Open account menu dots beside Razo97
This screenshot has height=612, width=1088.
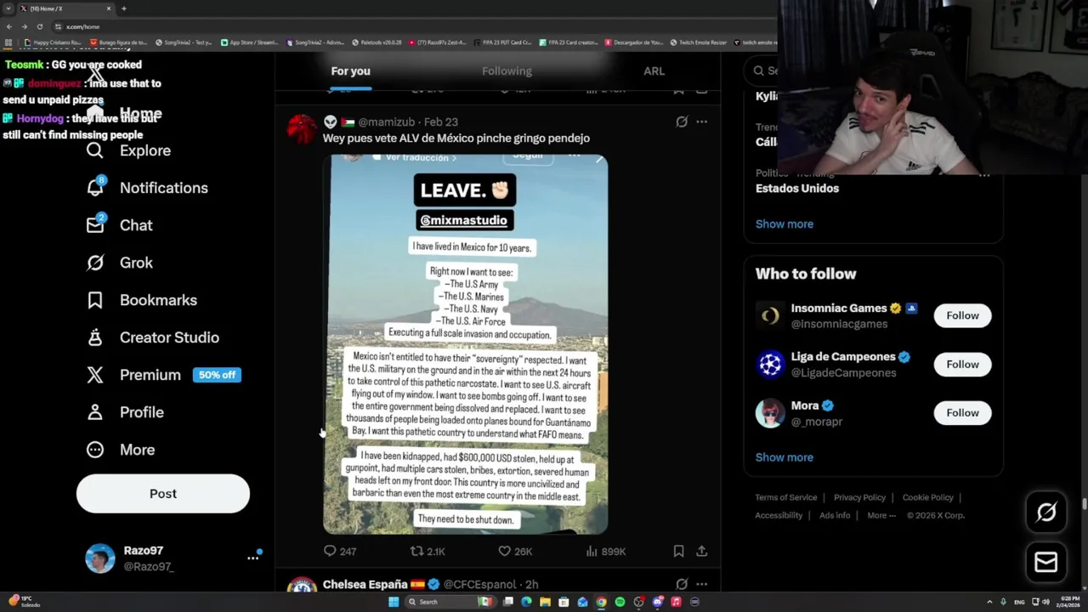pos(252,558)
